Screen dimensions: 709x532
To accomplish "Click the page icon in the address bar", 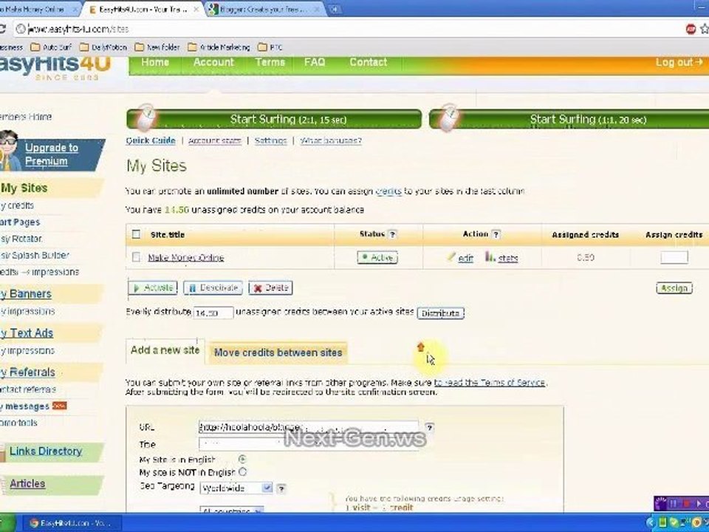I will pos(21,29).
